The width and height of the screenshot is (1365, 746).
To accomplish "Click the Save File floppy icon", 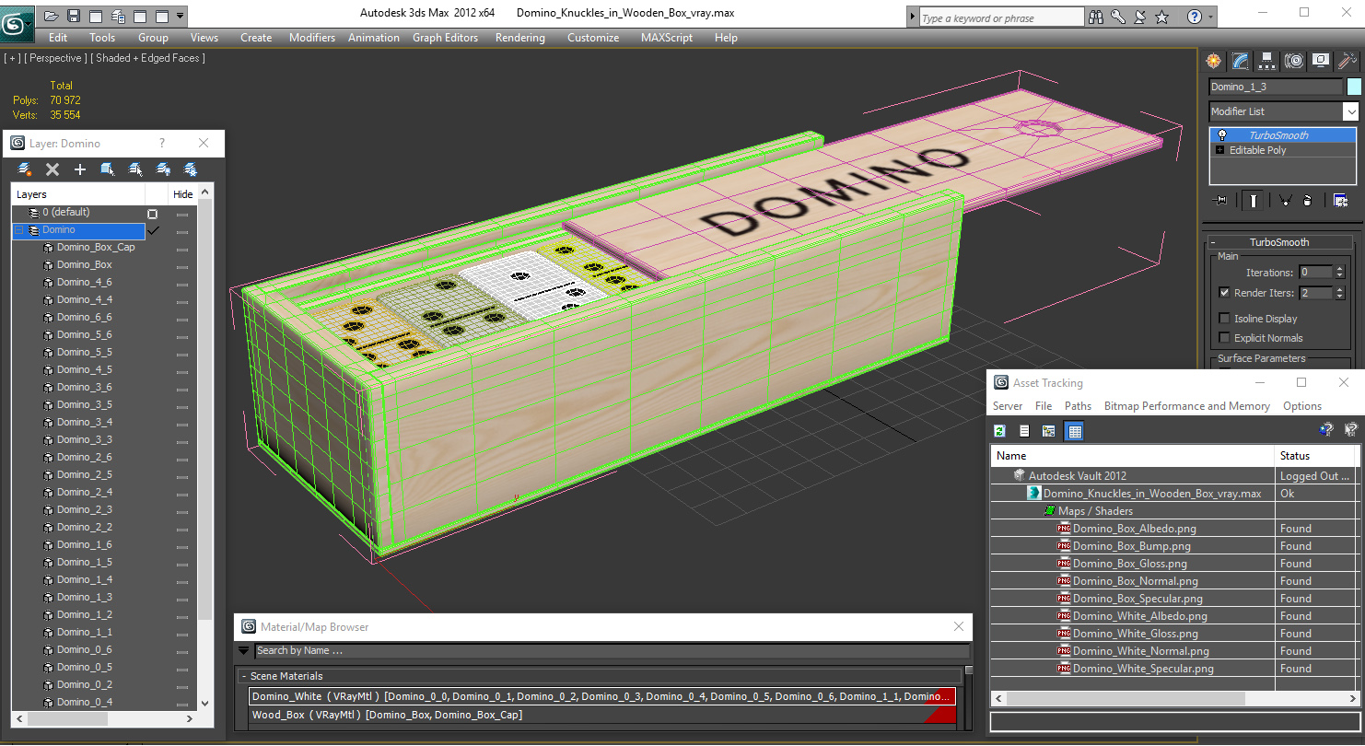I will point(74,16).
